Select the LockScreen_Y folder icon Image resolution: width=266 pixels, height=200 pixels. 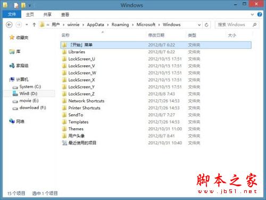point(64,87)
